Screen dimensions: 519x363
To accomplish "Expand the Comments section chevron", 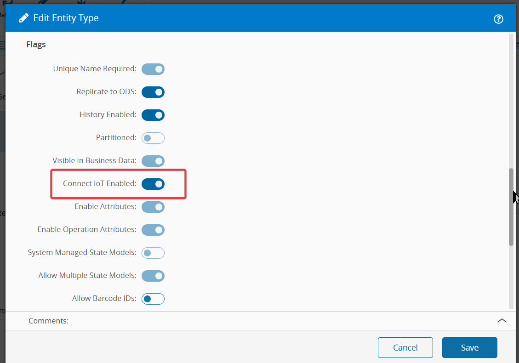I will 502,321.
